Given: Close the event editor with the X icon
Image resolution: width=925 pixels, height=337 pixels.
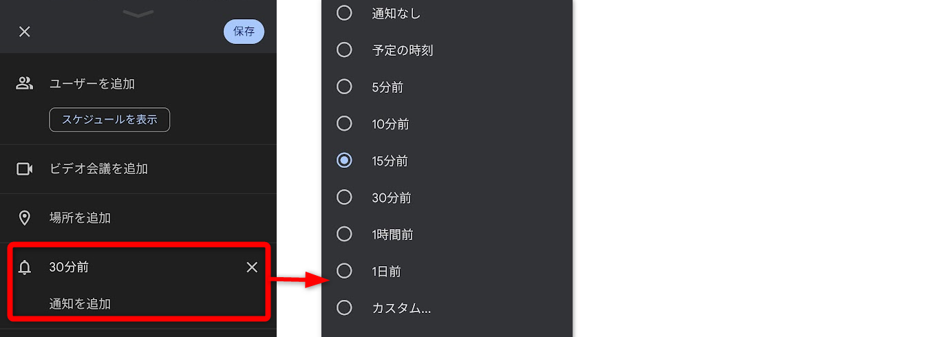Looking at the screenshot, I should pos(25,32).
